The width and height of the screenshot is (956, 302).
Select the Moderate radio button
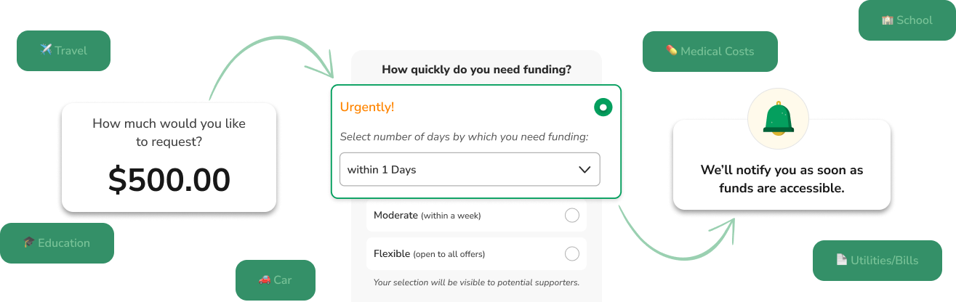572,216
